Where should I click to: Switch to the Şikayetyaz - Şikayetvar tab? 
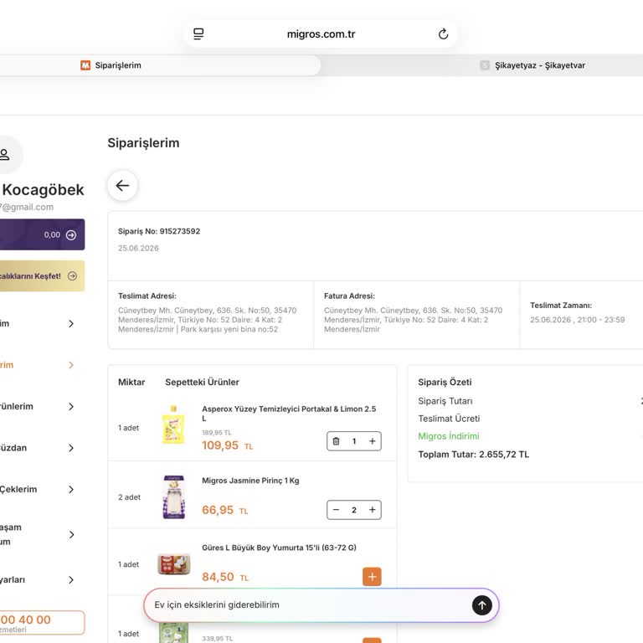(x=532, y=65)
